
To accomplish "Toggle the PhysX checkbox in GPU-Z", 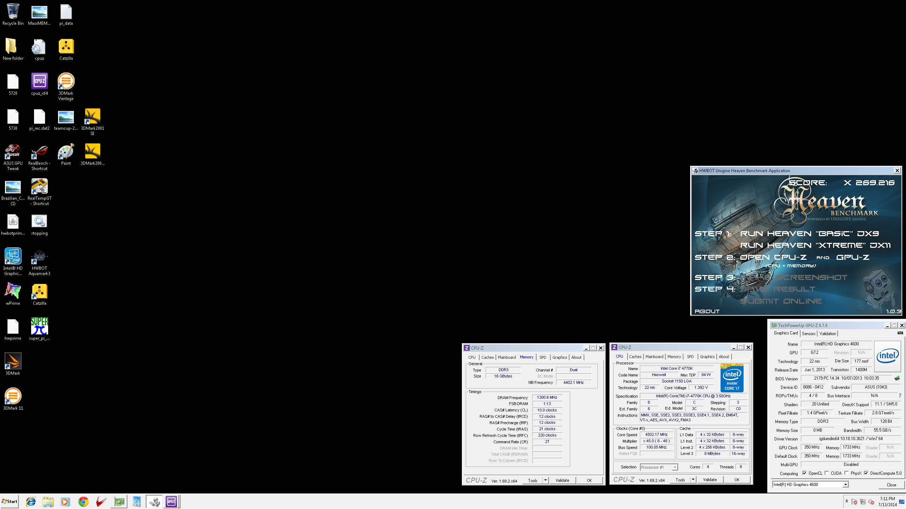I will [847, 473].
